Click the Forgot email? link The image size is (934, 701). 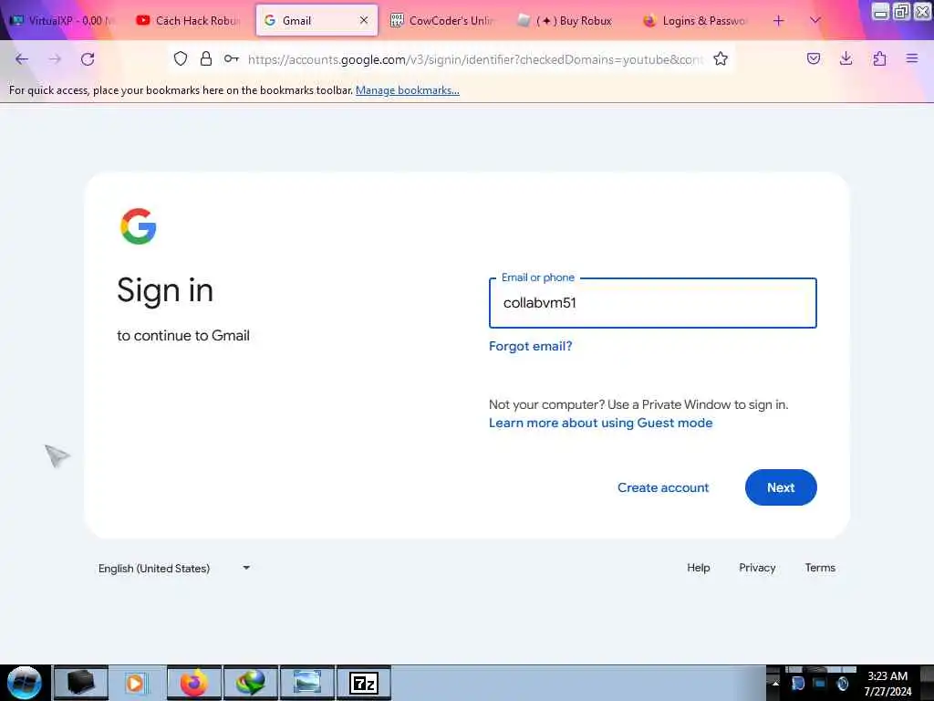pos(530,346)
